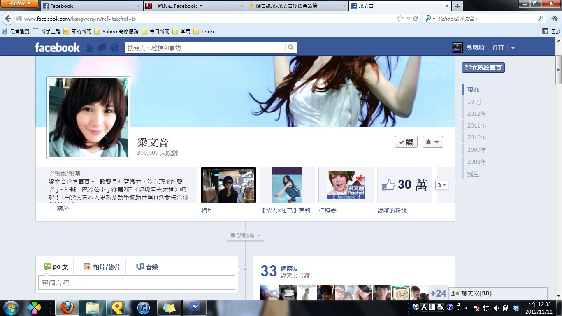Open Facebook notifications globe icon

pos(114,48)
